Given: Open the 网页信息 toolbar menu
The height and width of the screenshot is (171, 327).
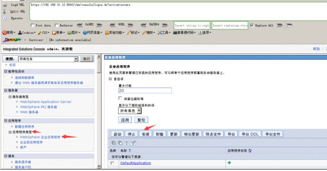Looking at the screenshot, I should coord(93,33).
